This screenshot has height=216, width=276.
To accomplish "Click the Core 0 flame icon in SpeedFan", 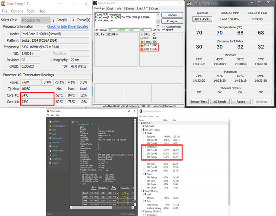I will pyautogui.click(x=142, y=46).
